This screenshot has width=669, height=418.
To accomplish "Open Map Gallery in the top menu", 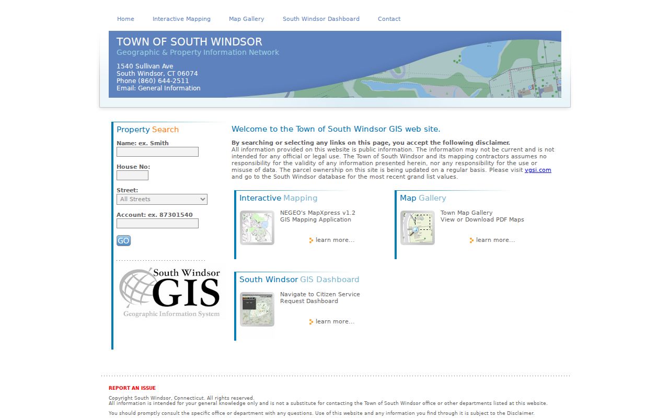I will (247, 19).
